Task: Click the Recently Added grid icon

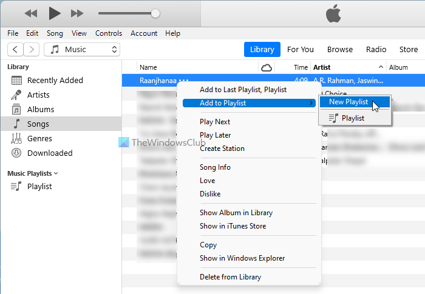Action: [16, 81]
